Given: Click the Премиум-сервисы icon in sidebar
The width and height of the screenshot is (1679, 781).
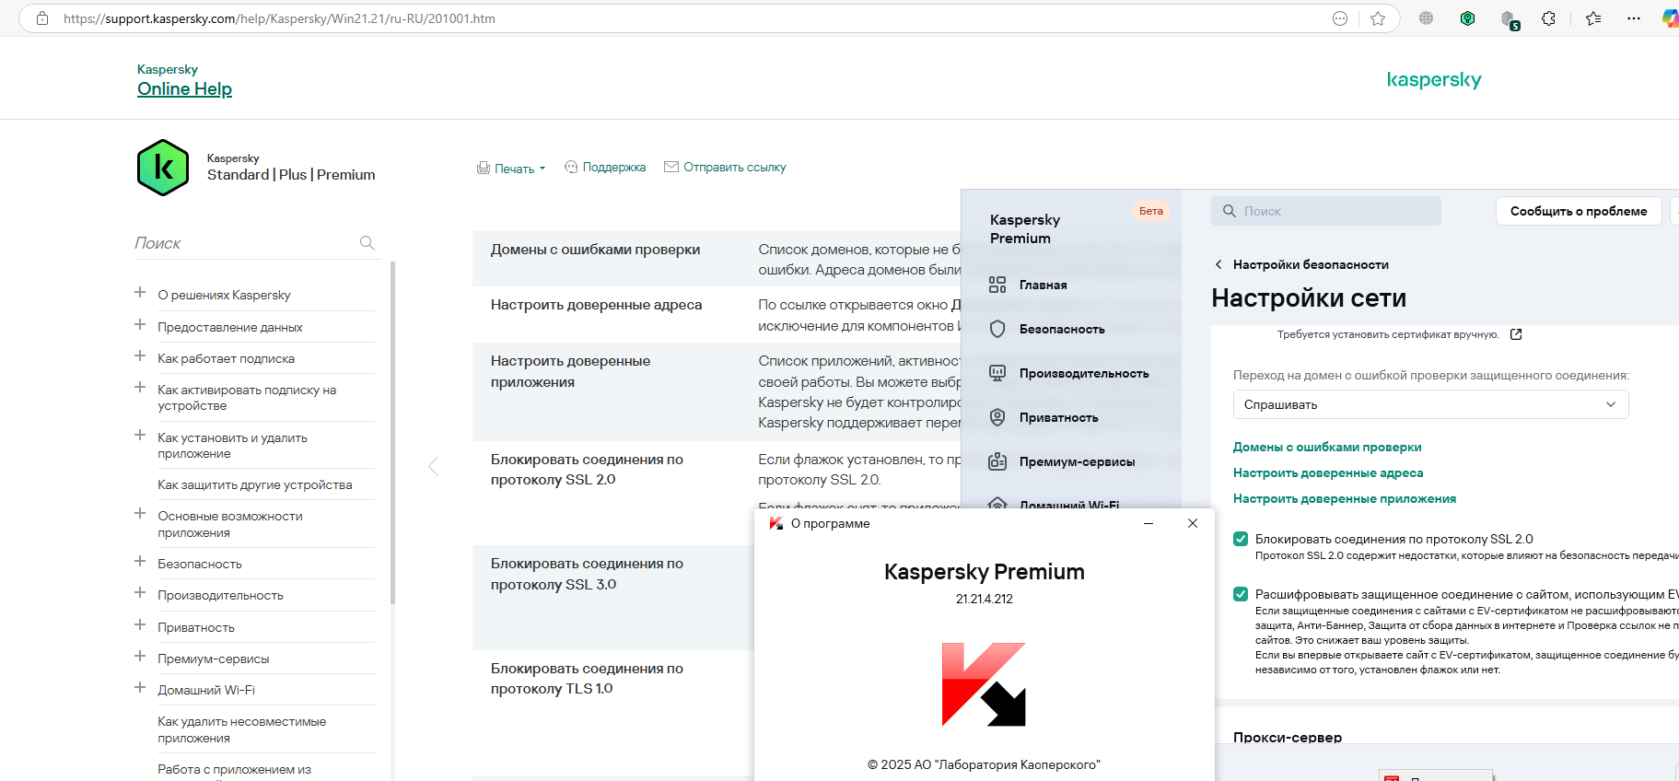Looking at the screenshot, I should click(x=997, y=461).
